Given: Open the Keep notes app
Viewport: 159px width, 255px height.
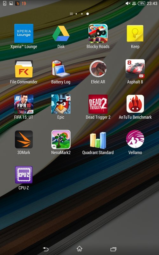Looking at the screenshot, I should point(135,33).
